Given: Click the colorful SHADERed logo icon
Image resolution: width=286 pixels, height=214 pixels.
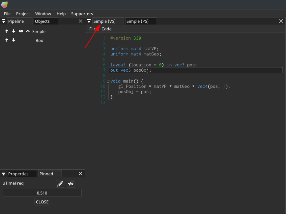Looking at the screenshot, I should pos(5,5).
